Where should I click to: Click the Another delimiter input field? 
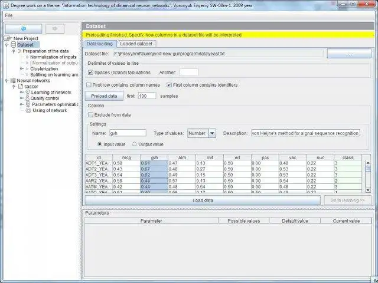(x=189, y=72)
